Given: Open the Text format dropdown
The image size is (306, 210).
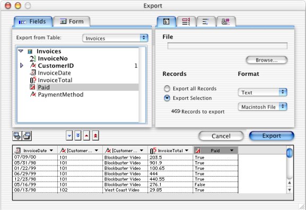Looking at the screenshot, I should [x=263, y=92].
